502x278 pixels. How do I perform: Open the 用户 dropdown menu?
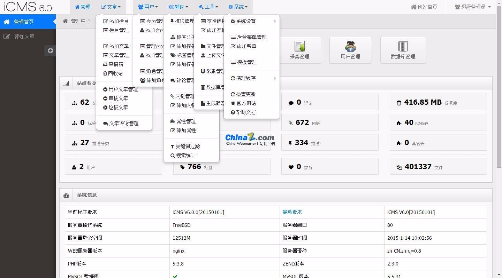[x=148, y=7]
